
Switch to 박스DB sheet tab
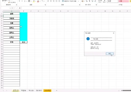[x=31, y=90]
